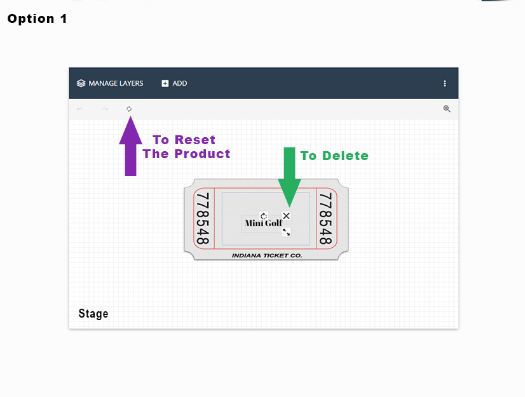Click the Manage Layers stack icon
Screen dimensions: 525x397
(x=81, y=83)
